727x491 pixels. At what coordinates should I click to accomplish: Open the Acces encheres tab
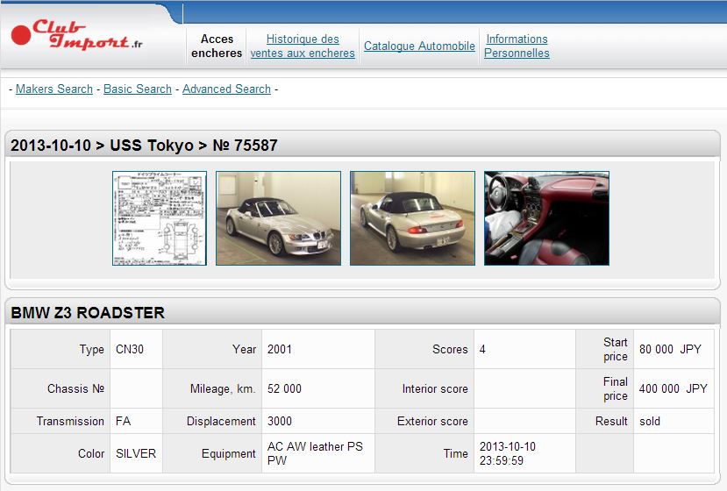(x=217, y=46)
